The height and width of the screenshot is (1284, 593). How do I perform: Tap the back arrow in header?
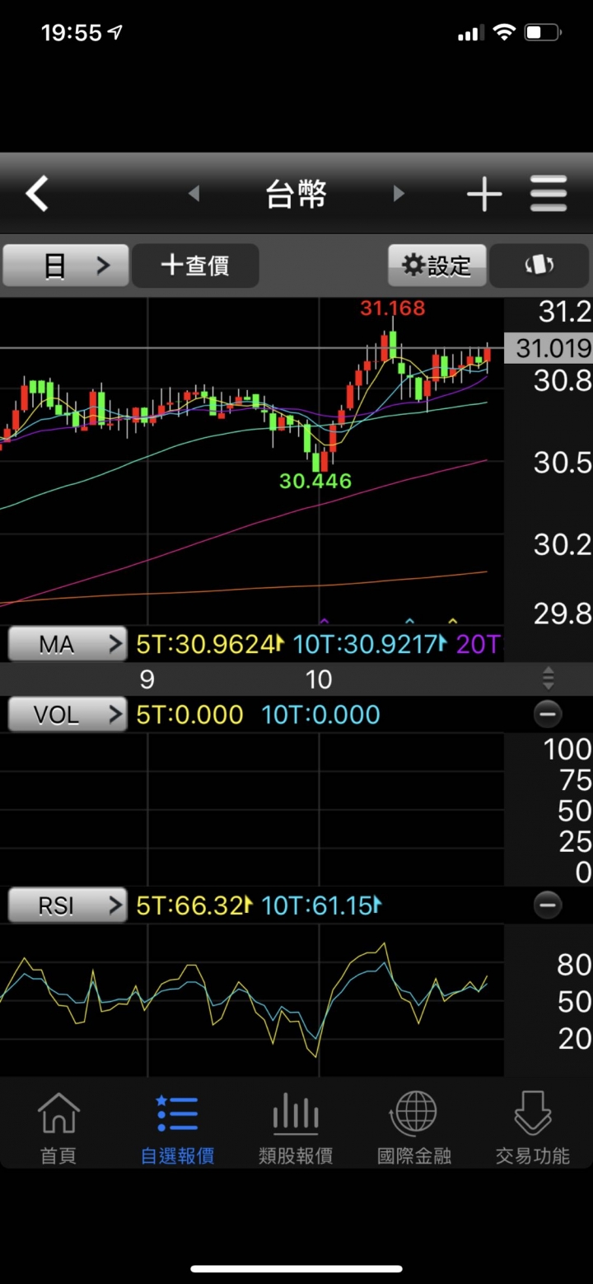(x=37, y=195)
